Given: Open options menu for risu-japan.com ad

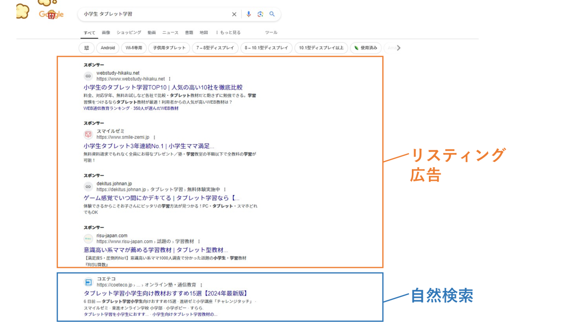Looking at the screenshot, I should (x=199, y=241).
